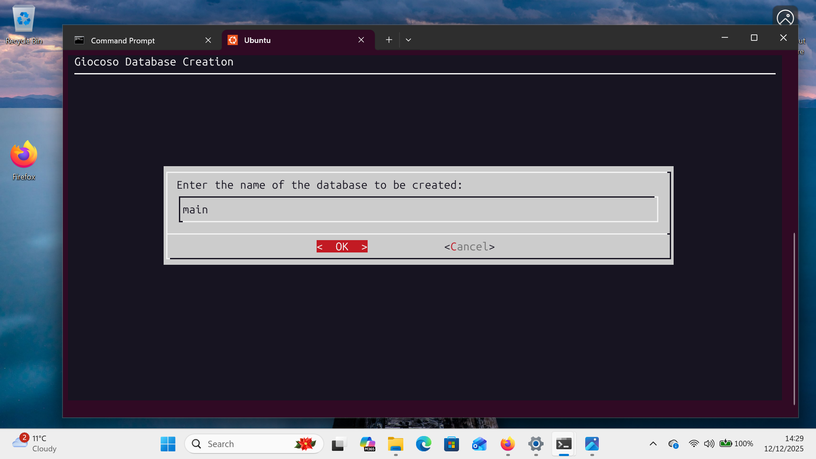This screenshot has height=459, width=816.
Task: Open File Explorer from the taskbar
Action: (396, 444)
